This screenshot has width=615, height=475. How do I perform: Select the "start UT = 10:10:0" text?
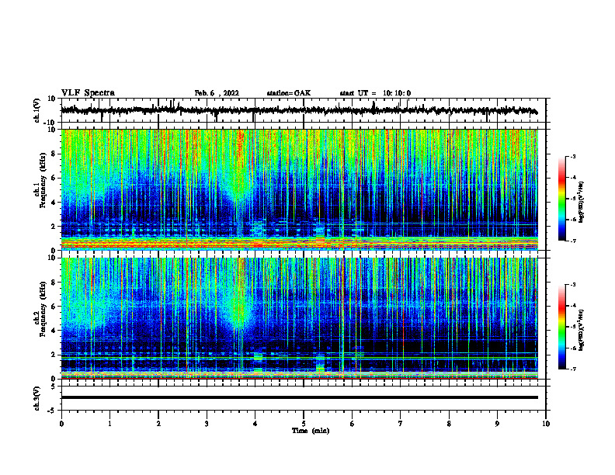tap(375, 93)
